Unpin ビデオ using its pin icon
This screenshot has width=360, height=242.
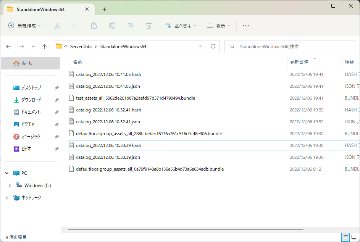pos(57,149)
